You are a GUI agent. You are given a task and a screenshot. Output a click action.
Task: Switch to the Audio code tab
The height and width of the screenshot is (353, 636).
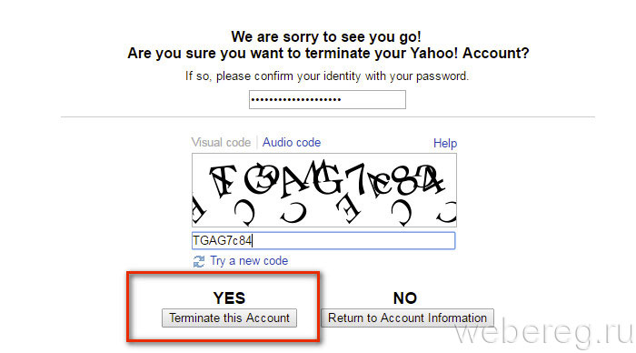tap(292, 143)
